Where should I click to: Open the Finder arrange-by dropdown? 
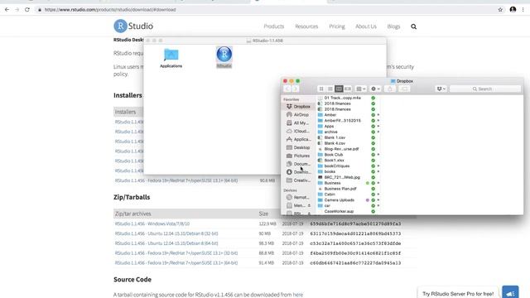click(x=361, y=89)
